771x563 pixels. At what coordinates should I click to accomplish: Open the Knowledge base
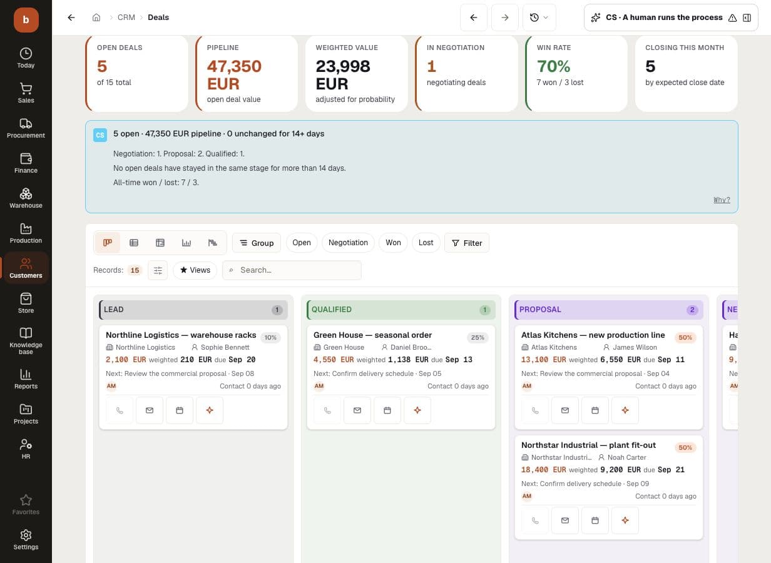(26, 340)
